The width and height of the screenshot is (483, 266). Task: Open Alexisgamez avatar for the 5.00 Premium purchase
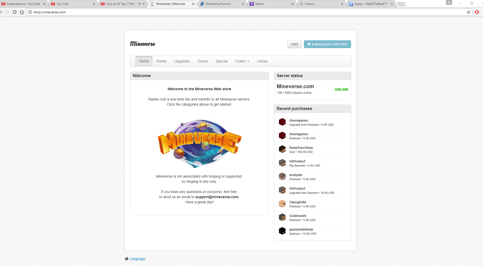(282, 136)
